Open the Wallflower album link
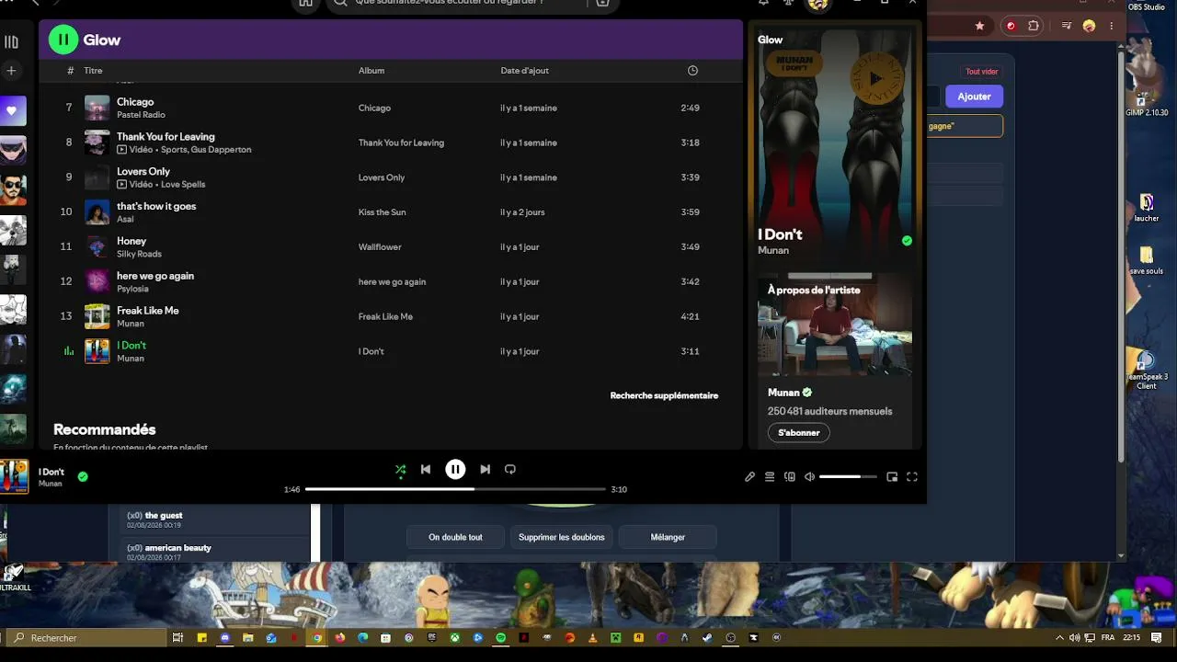Image resolution: width=1177 pixels, height=662 pixels. point(378,247)
